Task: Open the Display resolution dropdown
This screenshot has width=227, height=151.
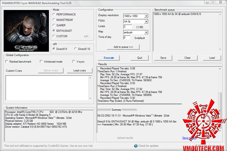Action: [146, 16]
